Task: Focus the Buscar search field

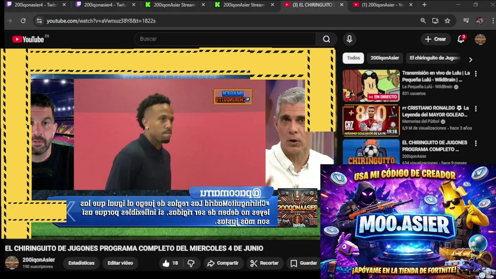Action: (x=225, y=39)
